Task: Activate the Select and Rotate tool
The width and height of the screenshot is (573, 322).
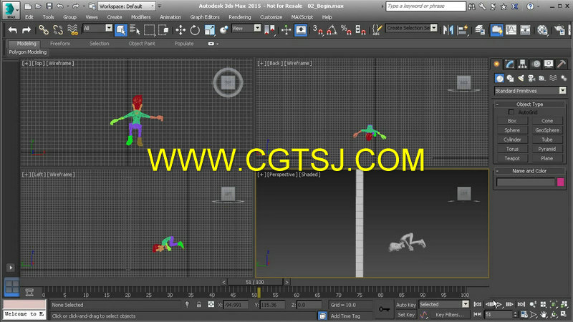Action: [x=195, y=30]
